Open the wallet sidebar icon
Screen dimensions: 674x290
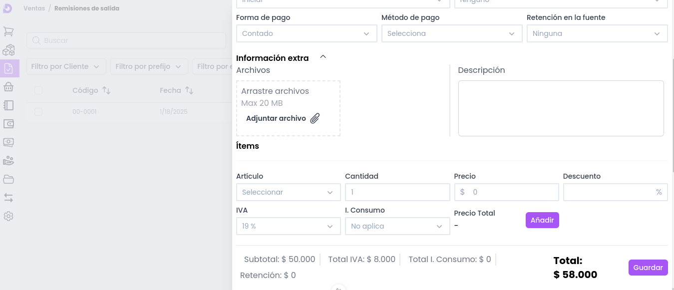tap(8, 124)
